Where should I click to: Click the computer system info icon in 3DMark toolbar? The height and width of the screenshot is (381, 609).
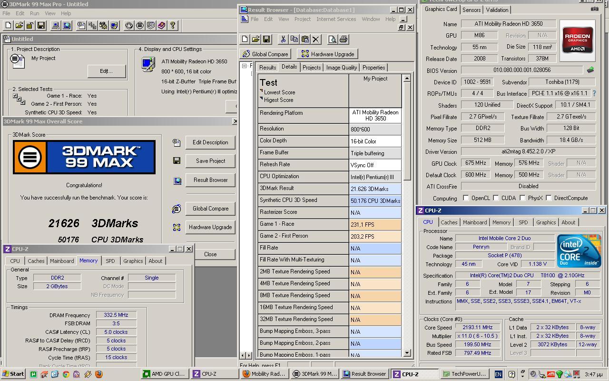click(x=56, y=25)
